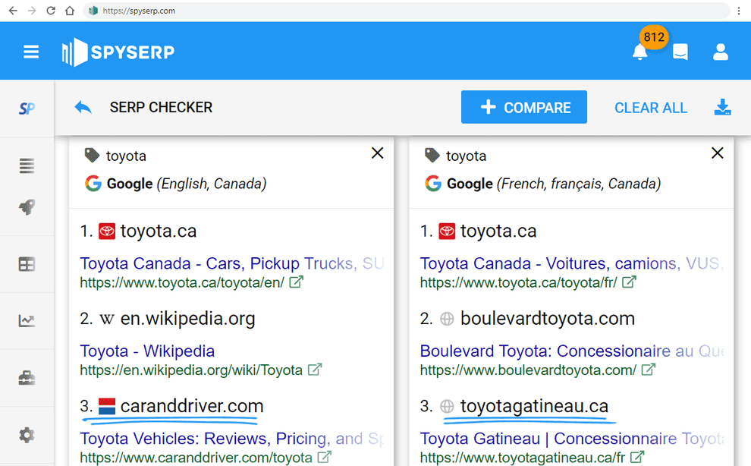Open the Boulevard Toyota Concessionaire link
This screenshot has width=751, height=466.
[x=531, y=351]
